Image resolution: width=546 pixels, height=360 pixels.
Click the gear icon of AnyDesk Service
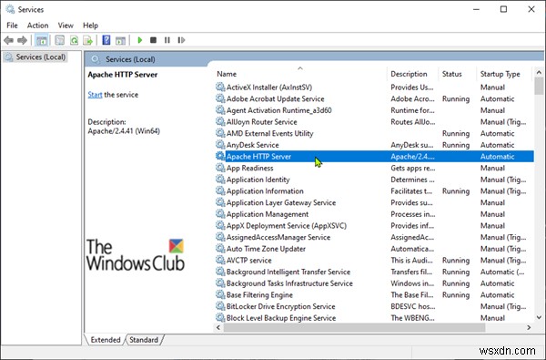(220, 144)
